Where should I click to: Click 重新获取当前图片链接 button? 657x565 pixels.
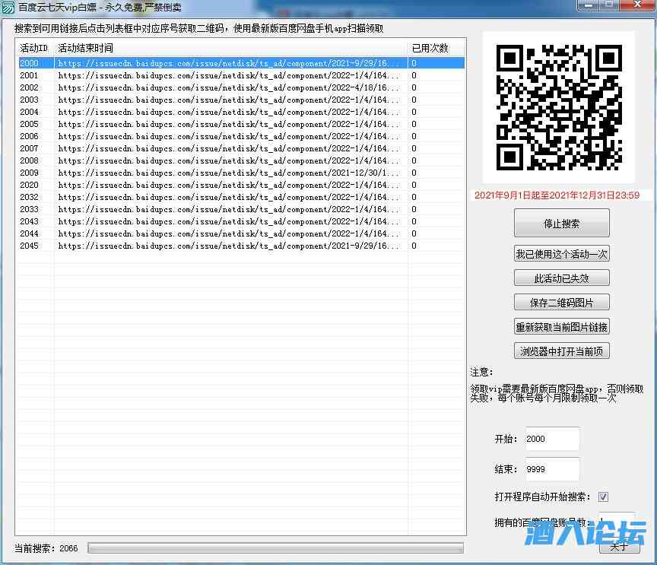click(x=561, y=327)
